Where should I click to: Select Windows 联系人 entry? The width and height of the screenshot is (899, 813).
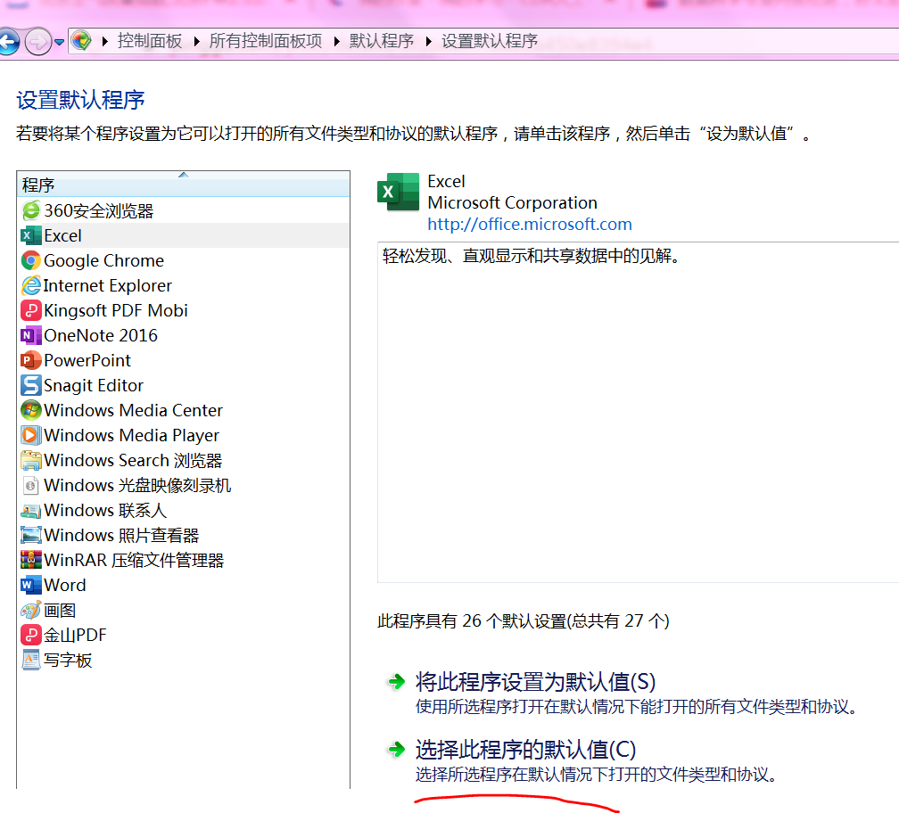click(105, 510)
